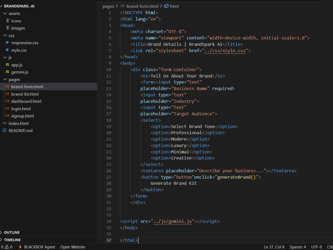Open the icons item under assets
The height and width of the screenshot is (250, 333).
coord(16,21)
